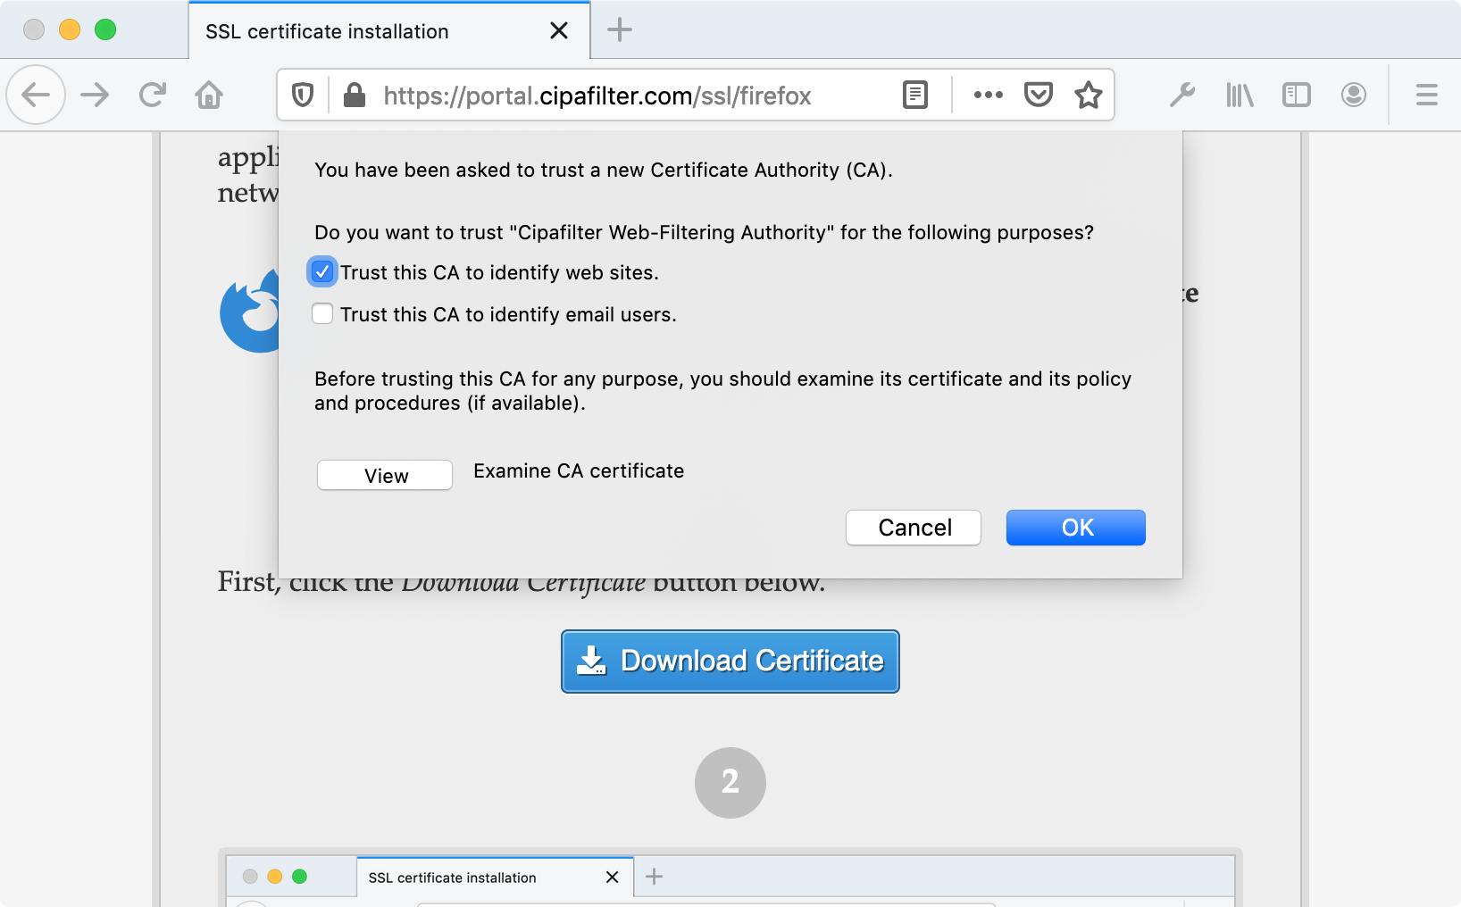1461x907 pixels.
Task: Open the tracking protection shield
Action: [x=302, y=95]
